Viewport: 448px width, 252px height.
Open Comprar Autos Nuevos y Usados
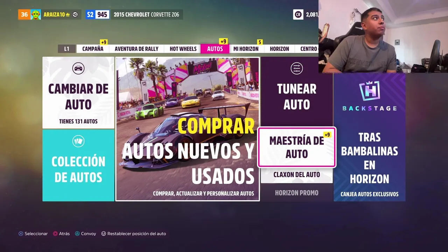(x=188, y=129)
